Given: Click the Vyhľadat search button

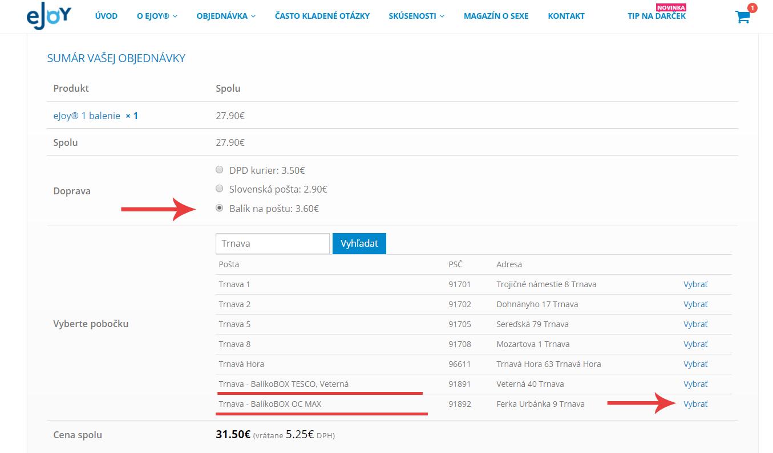Looking at the screenshot, I should [359, 243].
